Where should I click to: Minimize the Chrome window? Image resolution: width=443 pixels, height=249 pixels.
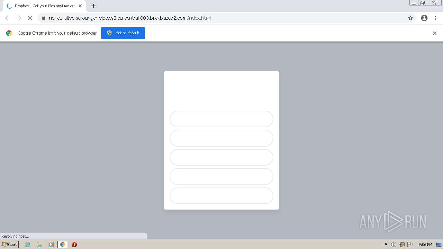tap(414, 3)
